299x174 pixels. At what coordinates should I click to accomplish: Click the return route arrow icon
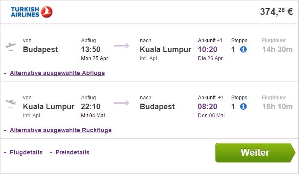pos(122,103)
